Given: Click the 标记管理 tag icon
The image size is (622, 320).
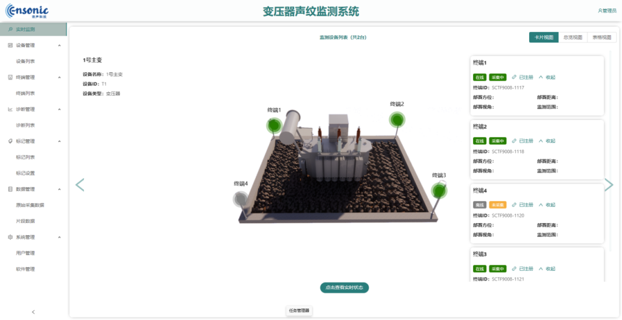Looking at the screenshot, I should click(10, 141).
